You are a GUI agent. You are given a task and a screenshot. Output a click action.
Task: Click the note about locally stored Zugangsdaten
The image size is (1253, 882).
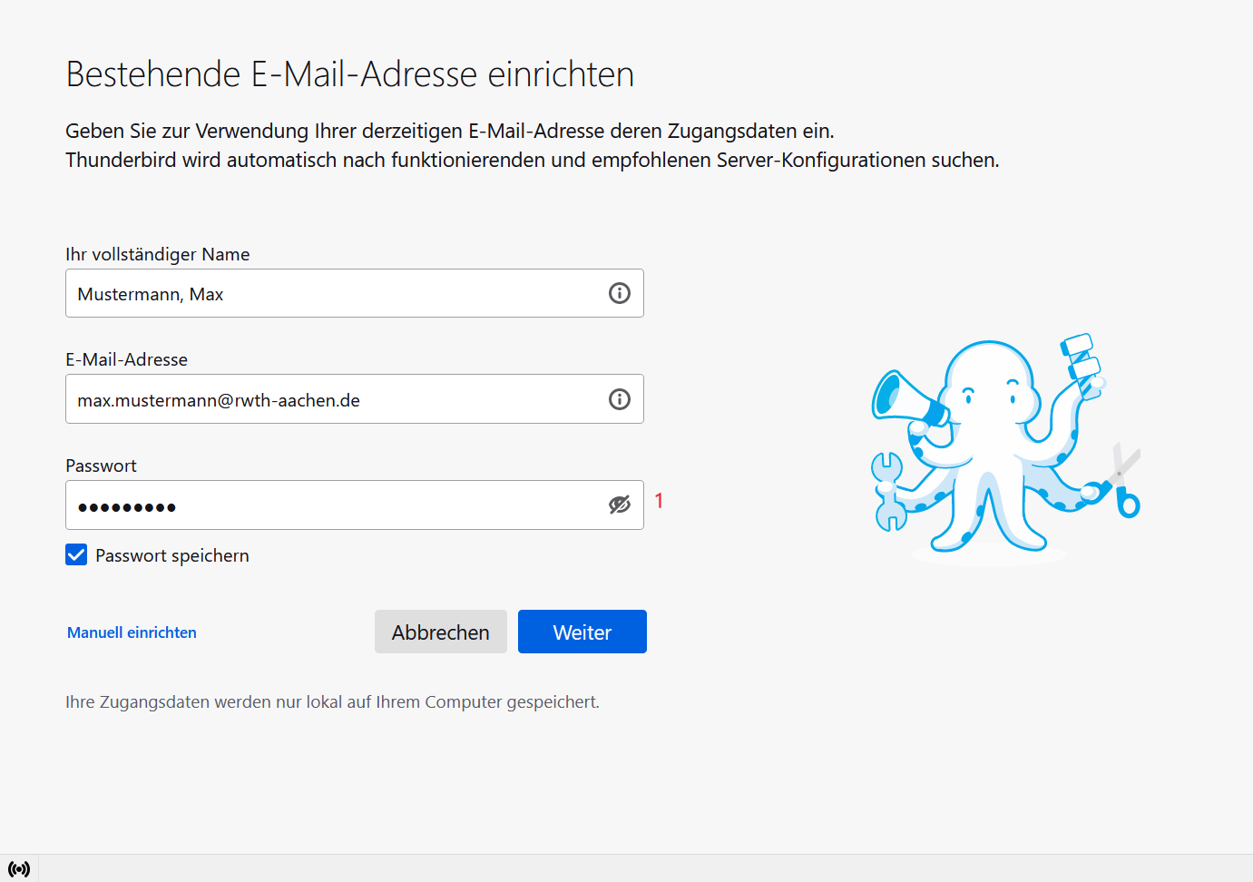(x=332, y=701)
